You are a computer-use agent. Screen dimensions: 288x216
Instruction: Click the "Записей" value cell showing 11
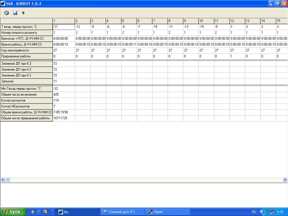pyautogui.click(x=64, y=81)
